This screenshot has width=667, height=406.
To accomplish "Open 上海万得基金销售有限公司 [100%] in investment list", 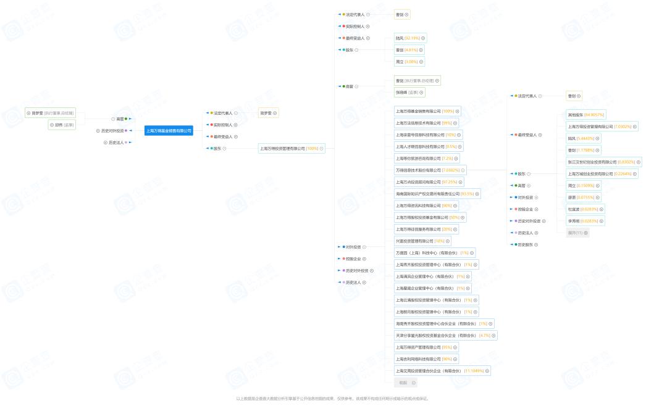I will click(x=427, y=112).
